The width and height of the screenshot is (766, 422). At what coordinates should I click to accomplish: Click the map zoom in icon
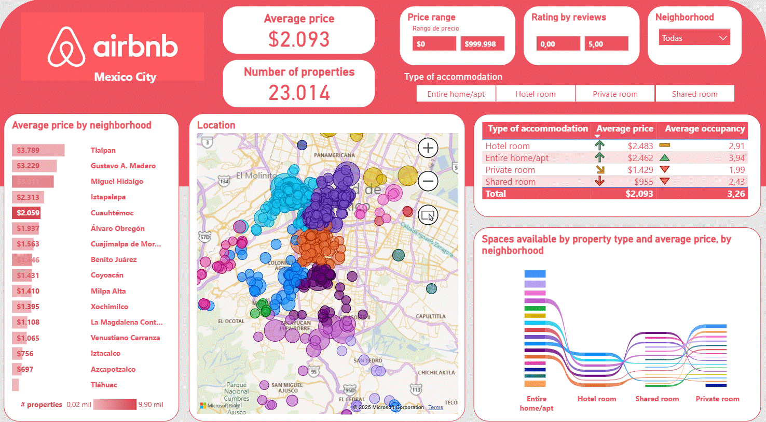[x=428, y=148]
